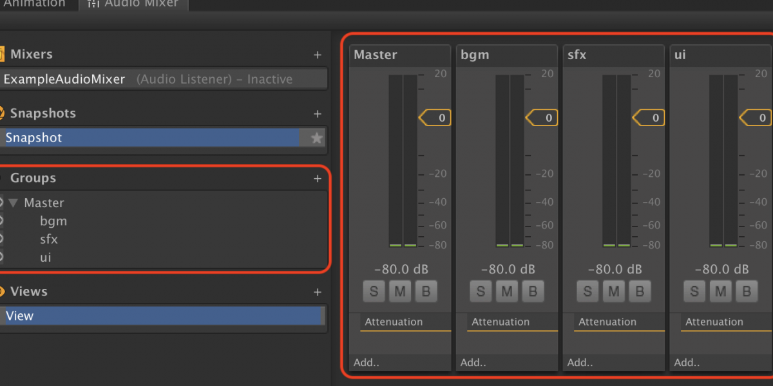The width and height of the screenshot is (773, 386).
Task: Collapse the Master group tree
Action: click(13, 203)
